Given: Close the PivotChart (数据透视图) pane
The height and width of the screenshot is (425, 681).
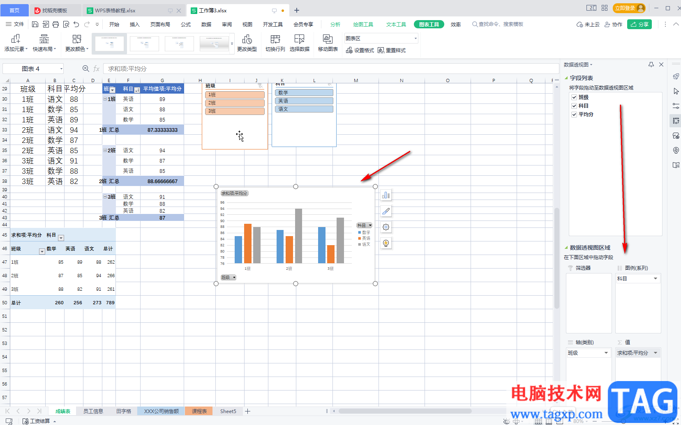Looking at the screenshot, I should (661, 64).
